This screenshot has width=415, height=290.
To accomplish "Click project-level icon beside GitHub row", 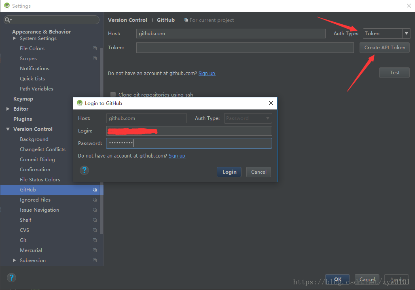I will (95, 190).
